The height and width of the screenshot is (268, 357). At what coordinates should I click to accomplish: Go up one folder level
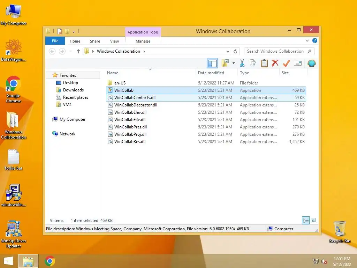pyautogui.click(x=78, y=51)
